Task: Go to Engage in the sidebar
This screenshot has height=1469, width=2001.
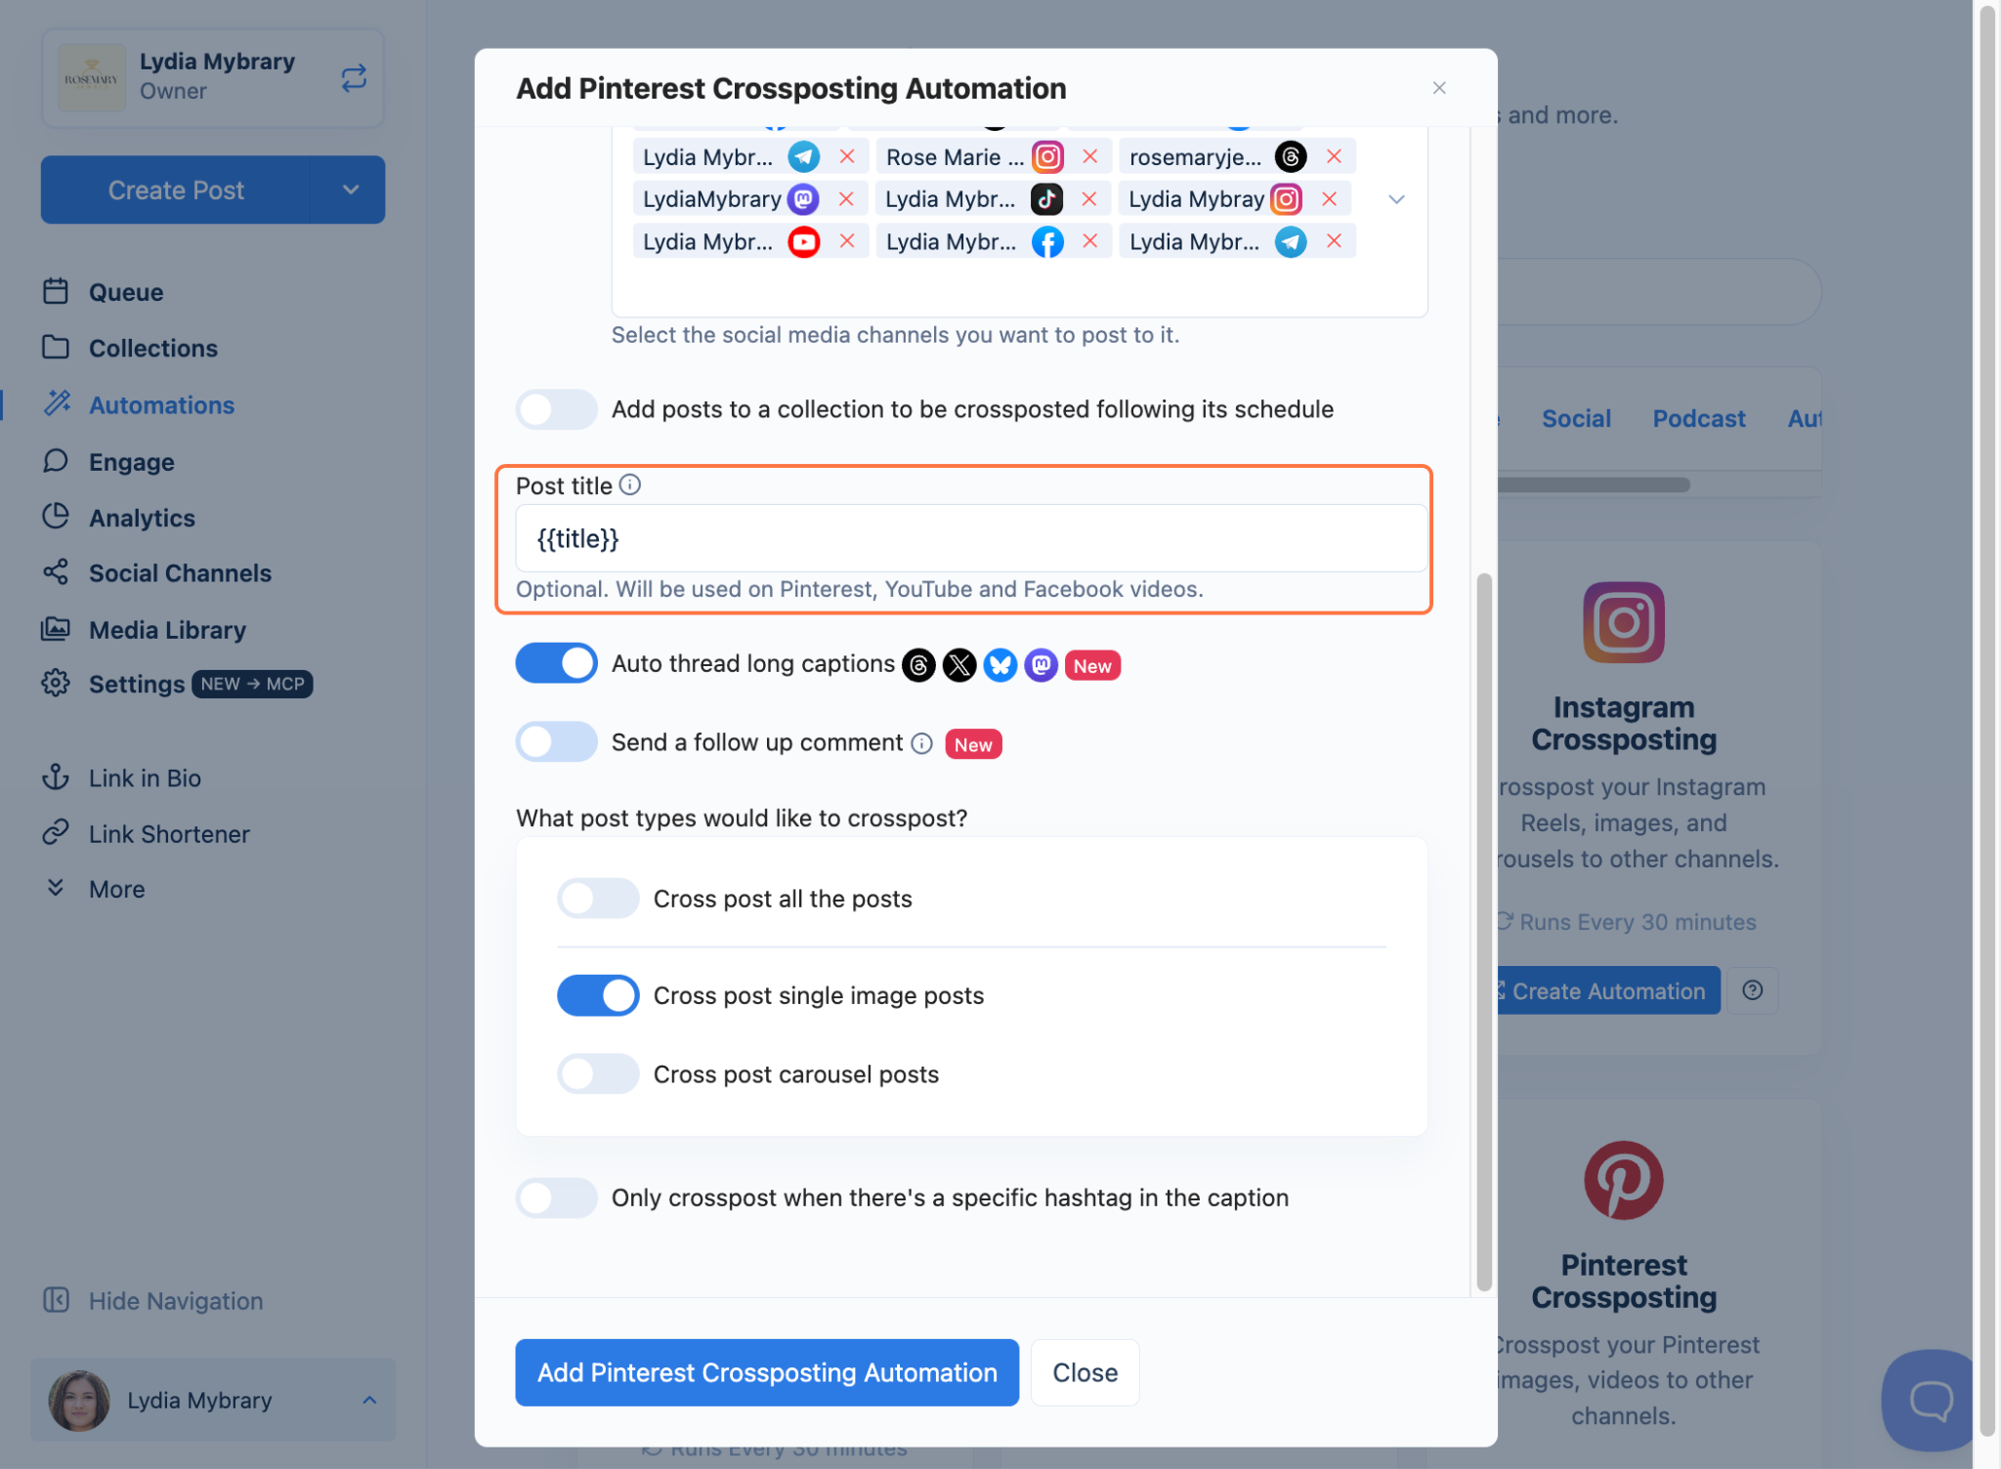Action: (x=132, y=462)
